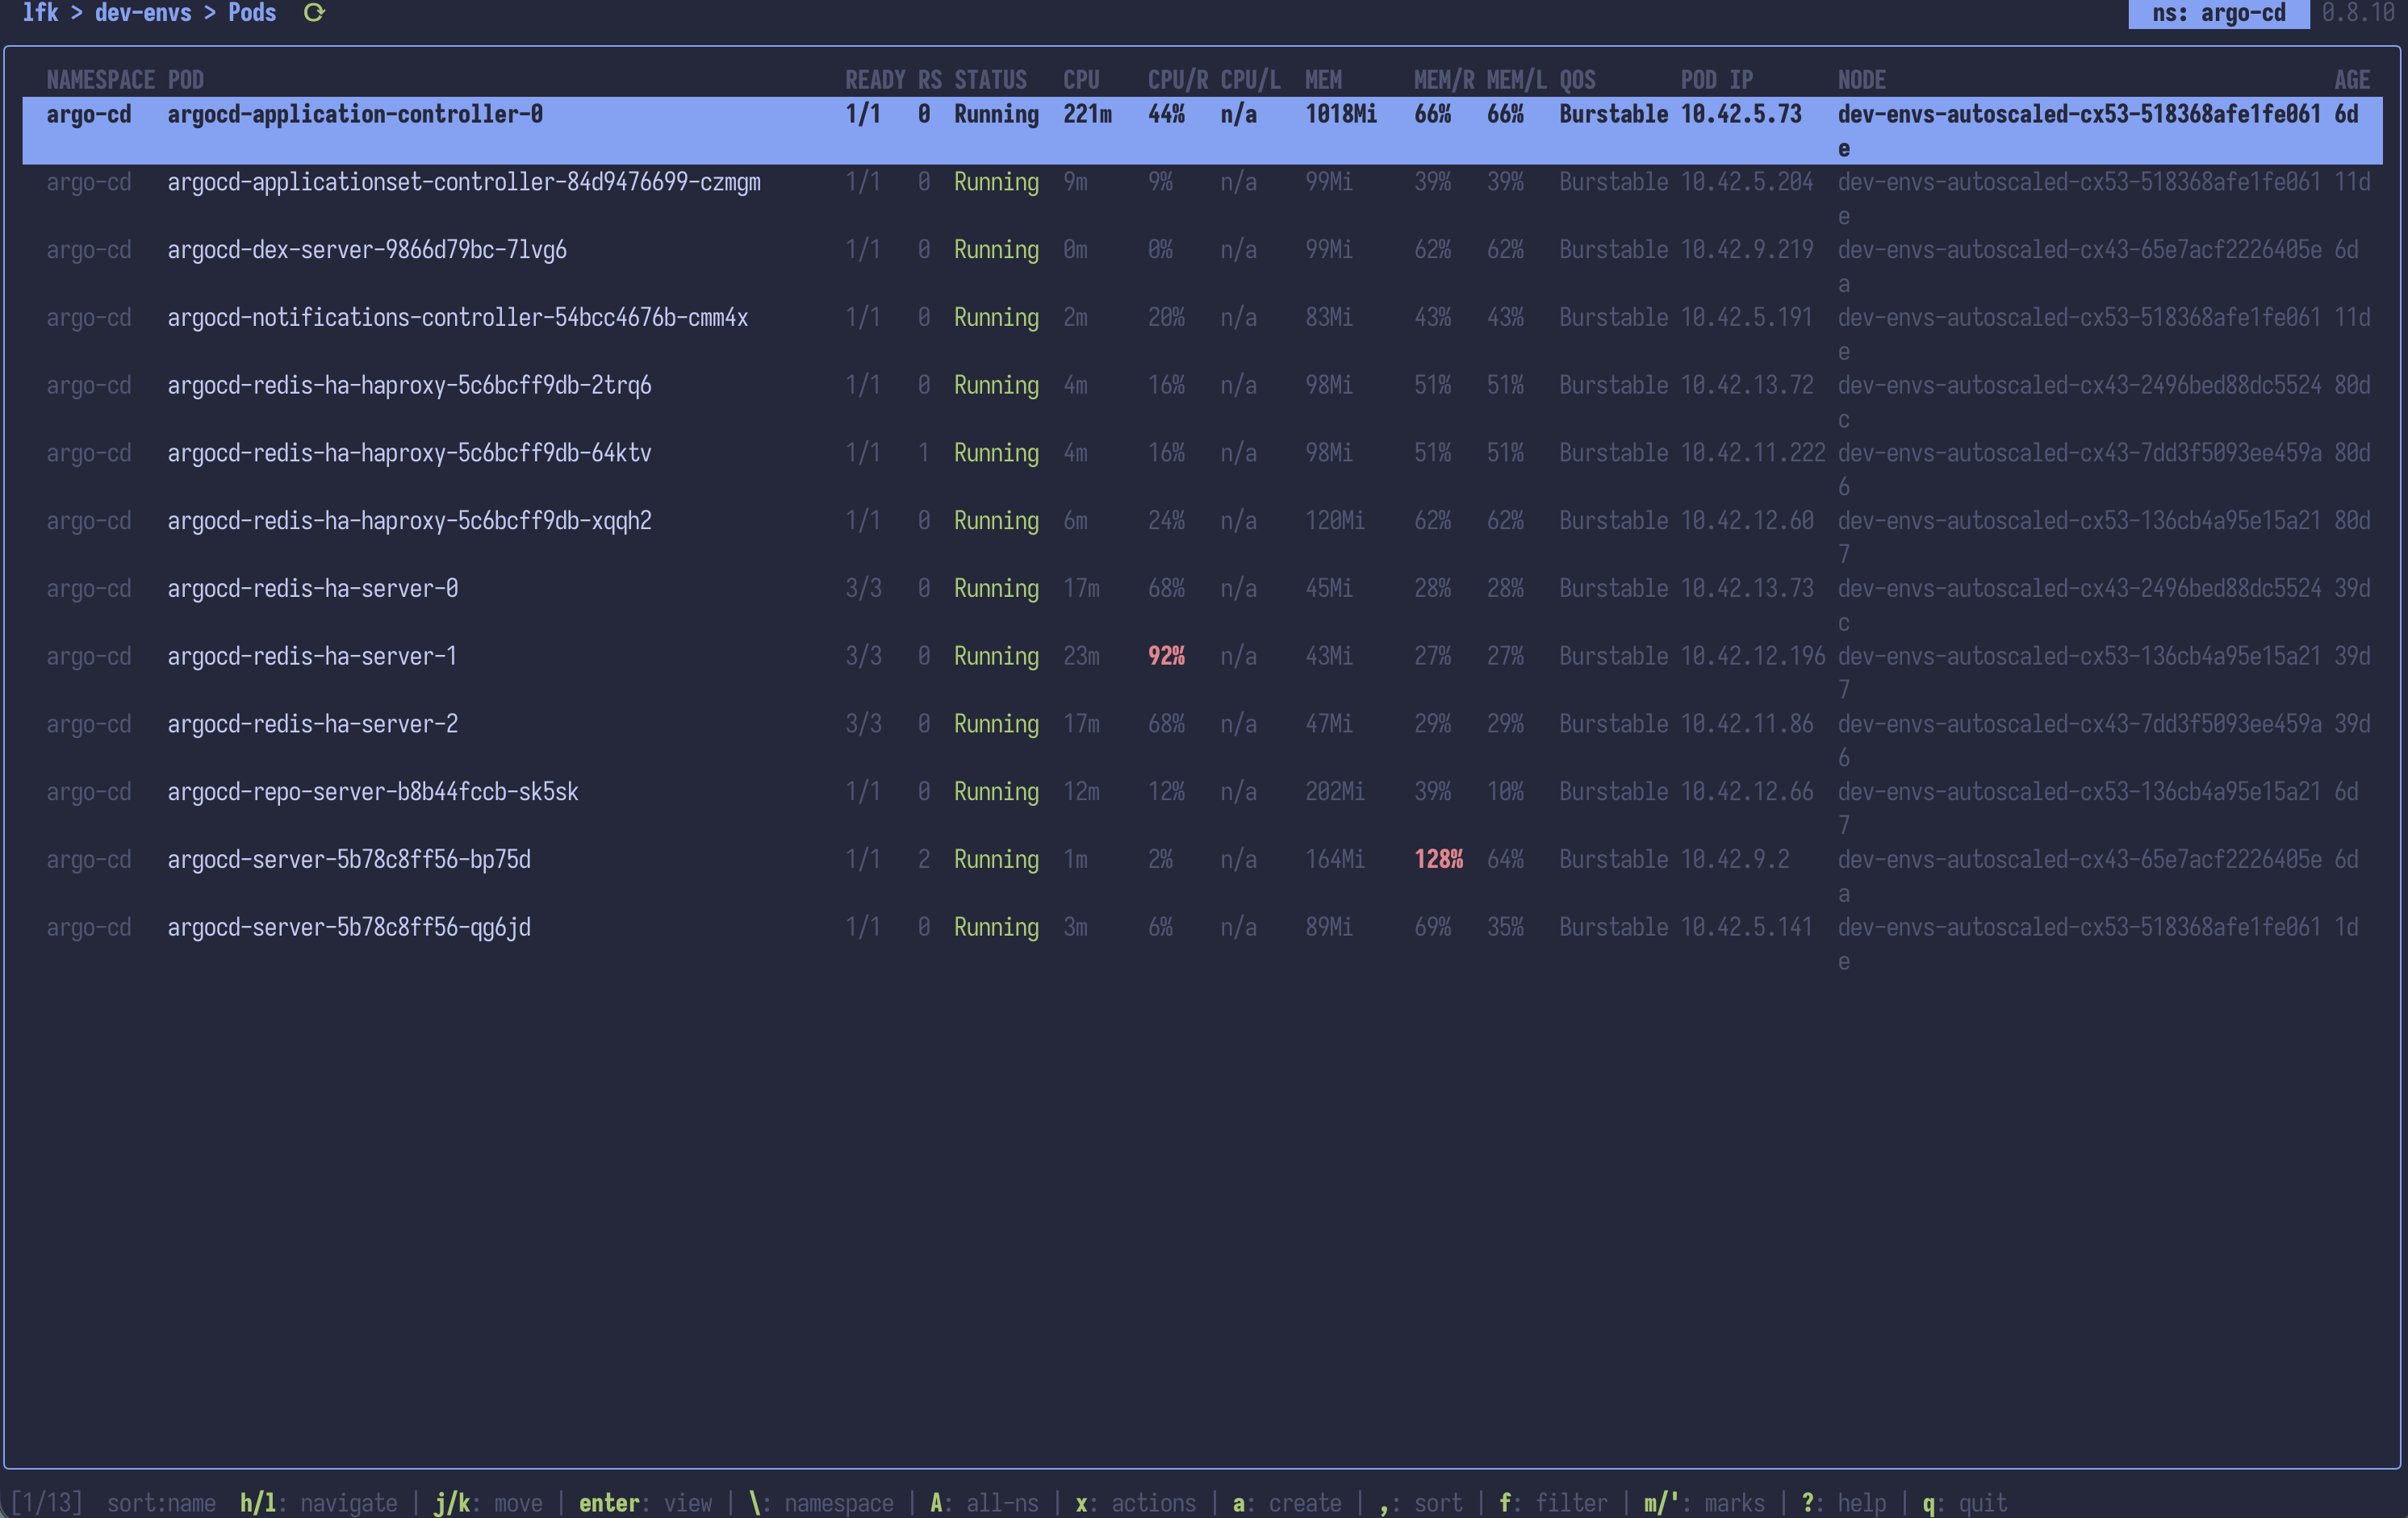2408x1518 pixels.
Task: Open help via "?: help" shortcut label
Action: [1845, 1502]
